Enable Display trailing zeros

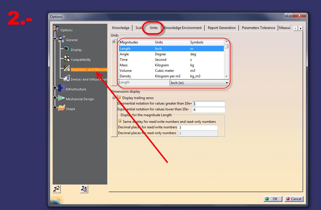pos(119,98)
